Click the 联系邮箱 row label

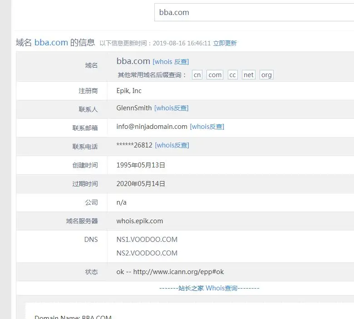tap(85, 128)
